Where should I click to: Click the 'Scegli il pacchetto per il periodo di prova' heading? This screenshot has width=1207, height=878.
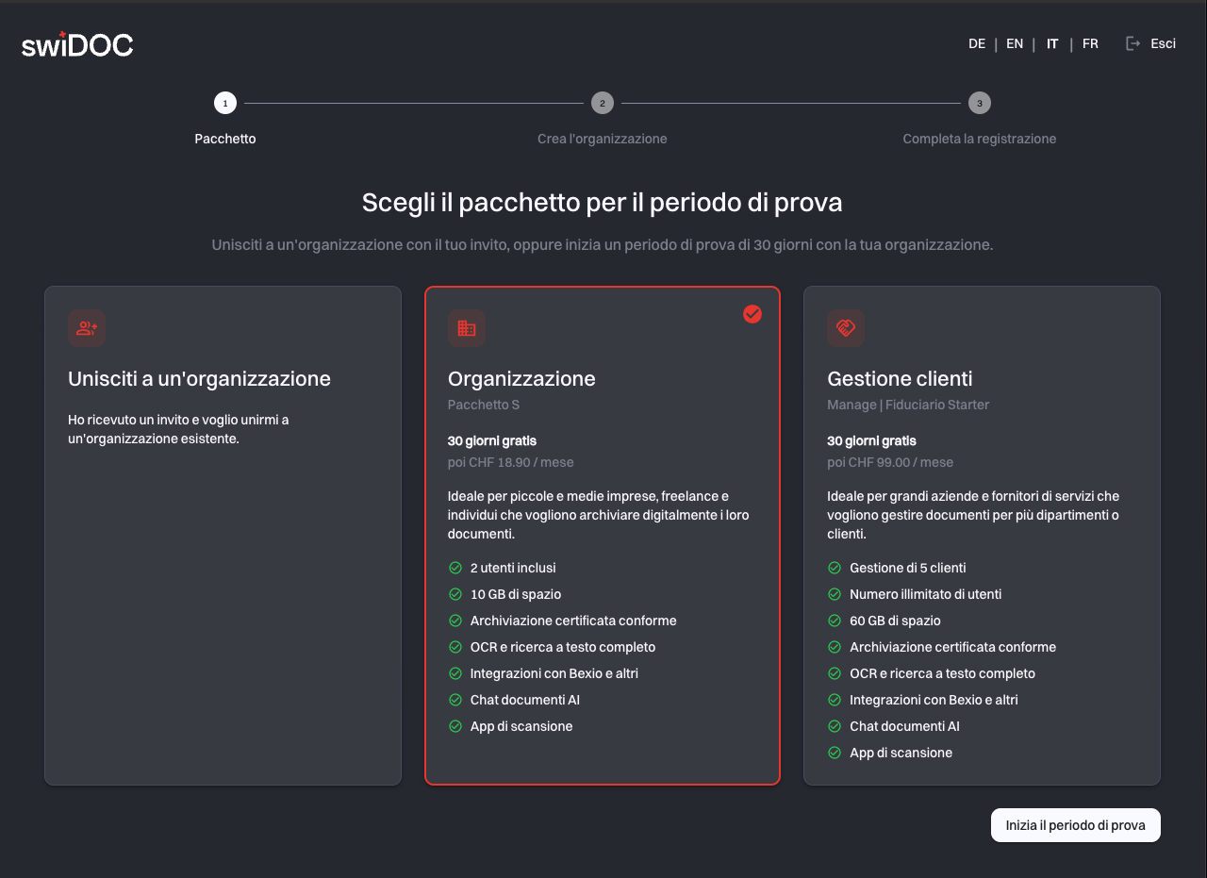coord(603,203)
